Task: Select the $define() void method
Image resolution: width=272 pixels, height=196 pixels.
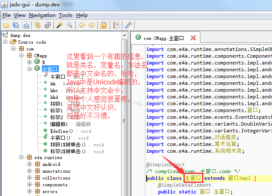Action: click(x=71, y=131)
